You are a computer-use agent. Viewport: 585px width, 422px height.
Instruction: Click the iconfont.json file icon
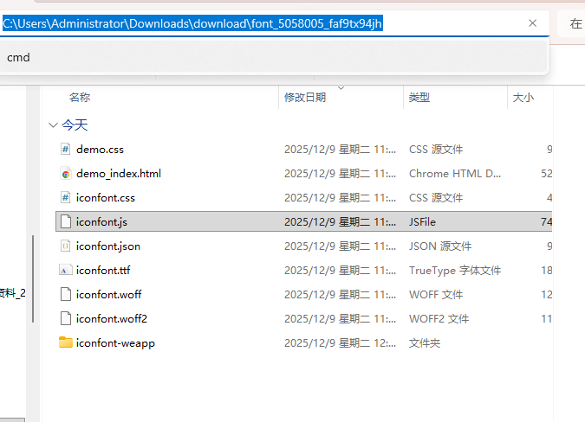pyautogui.click(x=65, y=246)
